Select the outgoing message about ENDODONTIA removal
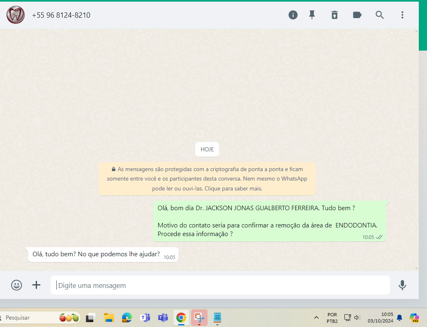427x327 pixels. coord(270,221)
